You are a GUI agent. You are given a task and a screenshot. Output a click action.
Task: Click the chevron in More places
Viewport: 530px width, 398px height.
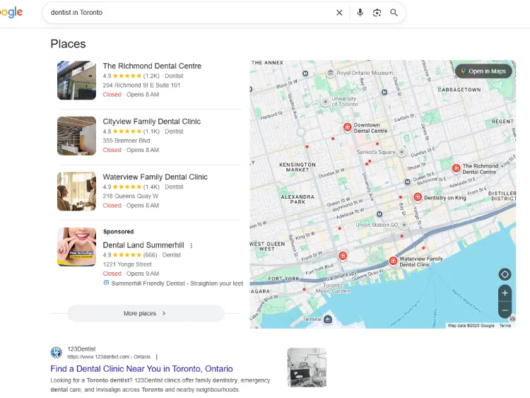pyautogui.click(x=164, y=313)
